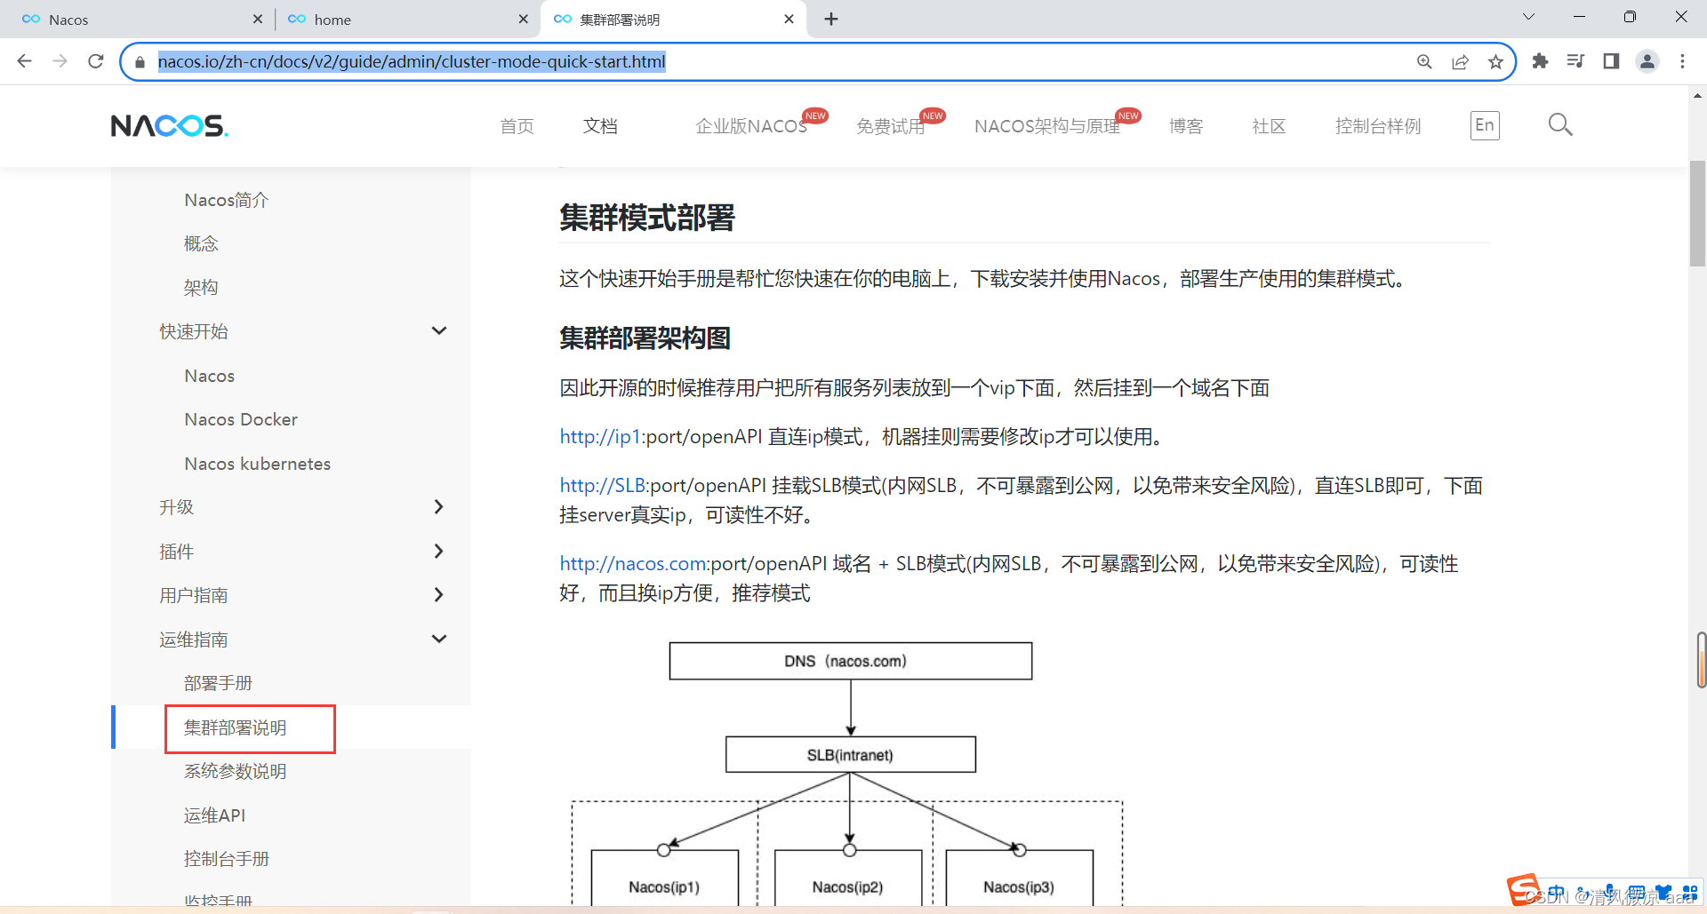
Task: Click the DNS (nacos.com) diagram box
Action: 851,661
